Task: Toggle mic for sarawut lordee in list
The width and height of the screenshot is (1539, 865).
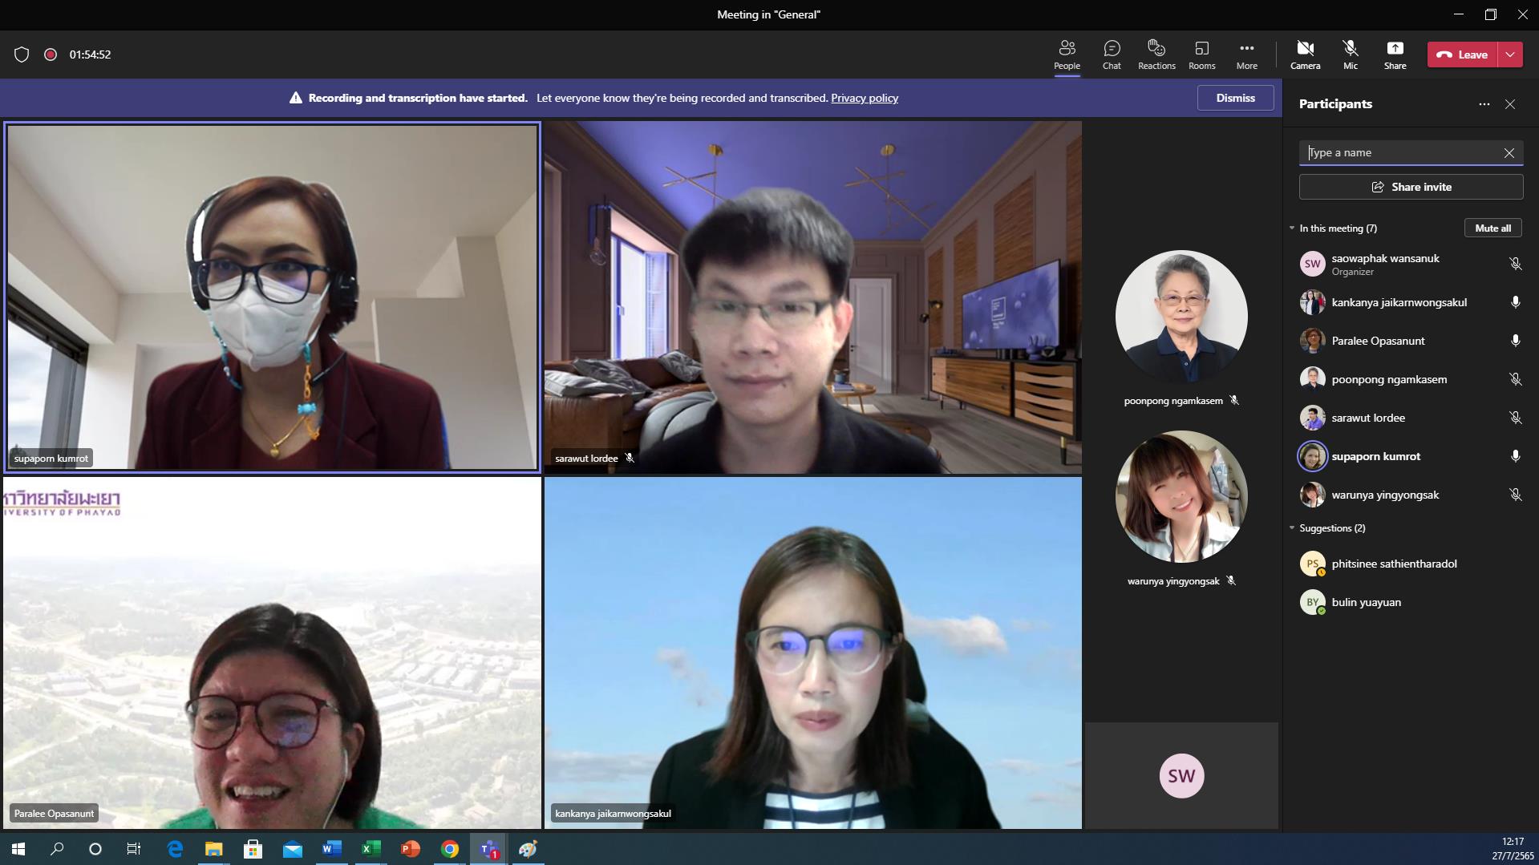Action: [x=1515, y=418]
